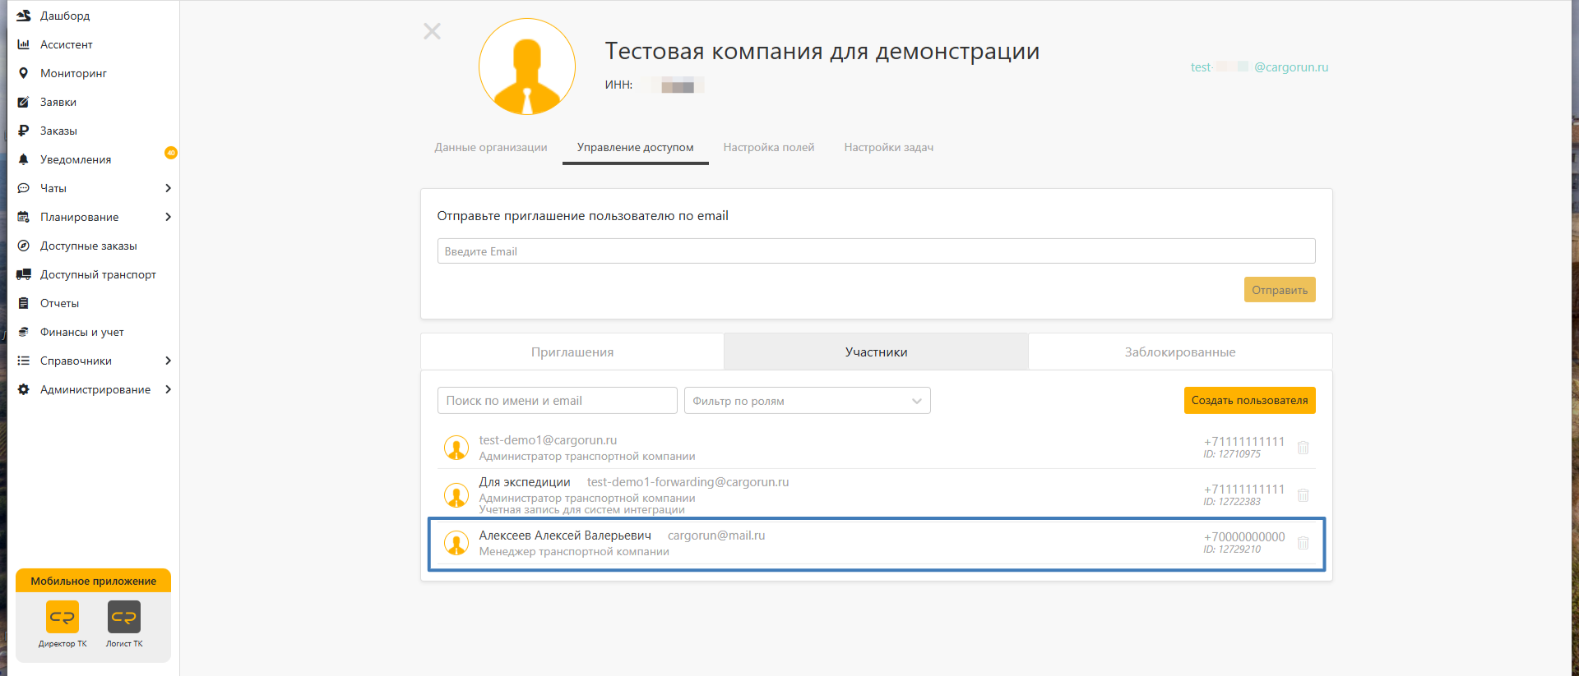This screenshot has width=1579, height=676.
Task: Click the Заказы ruble icon
Action: pyautogui.click(x=24, y=131)
